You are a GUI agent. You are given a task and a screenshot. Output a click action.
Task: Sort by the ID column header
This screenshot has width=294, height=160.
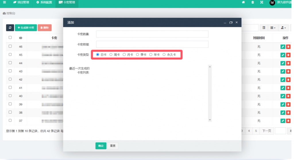pos(21,38)
